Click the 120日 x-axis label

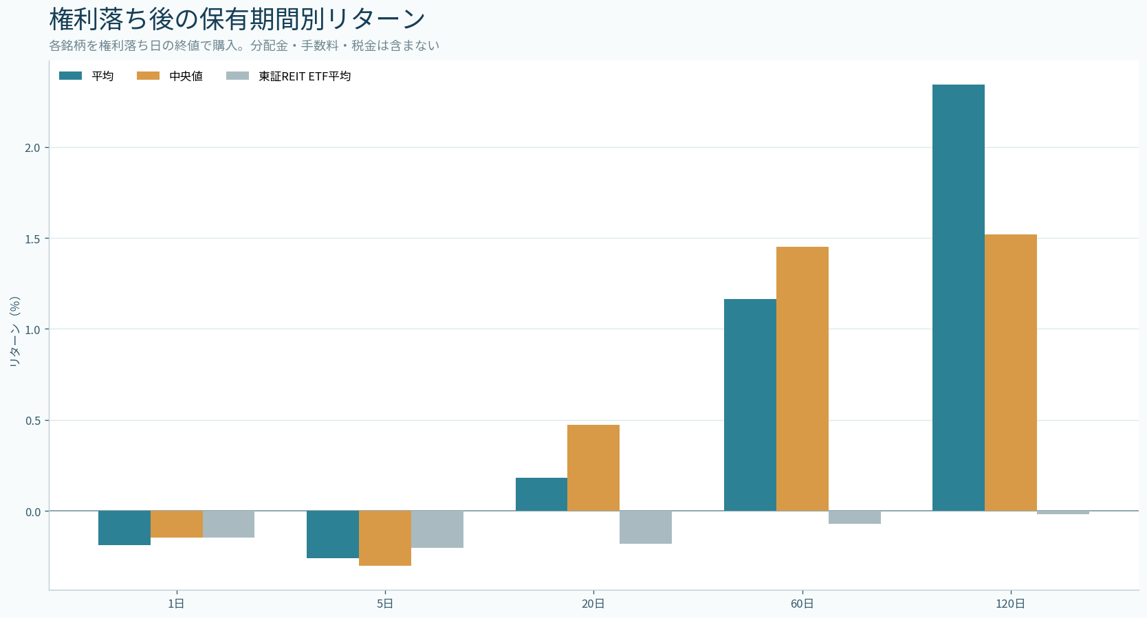[x=1011, y=604]
